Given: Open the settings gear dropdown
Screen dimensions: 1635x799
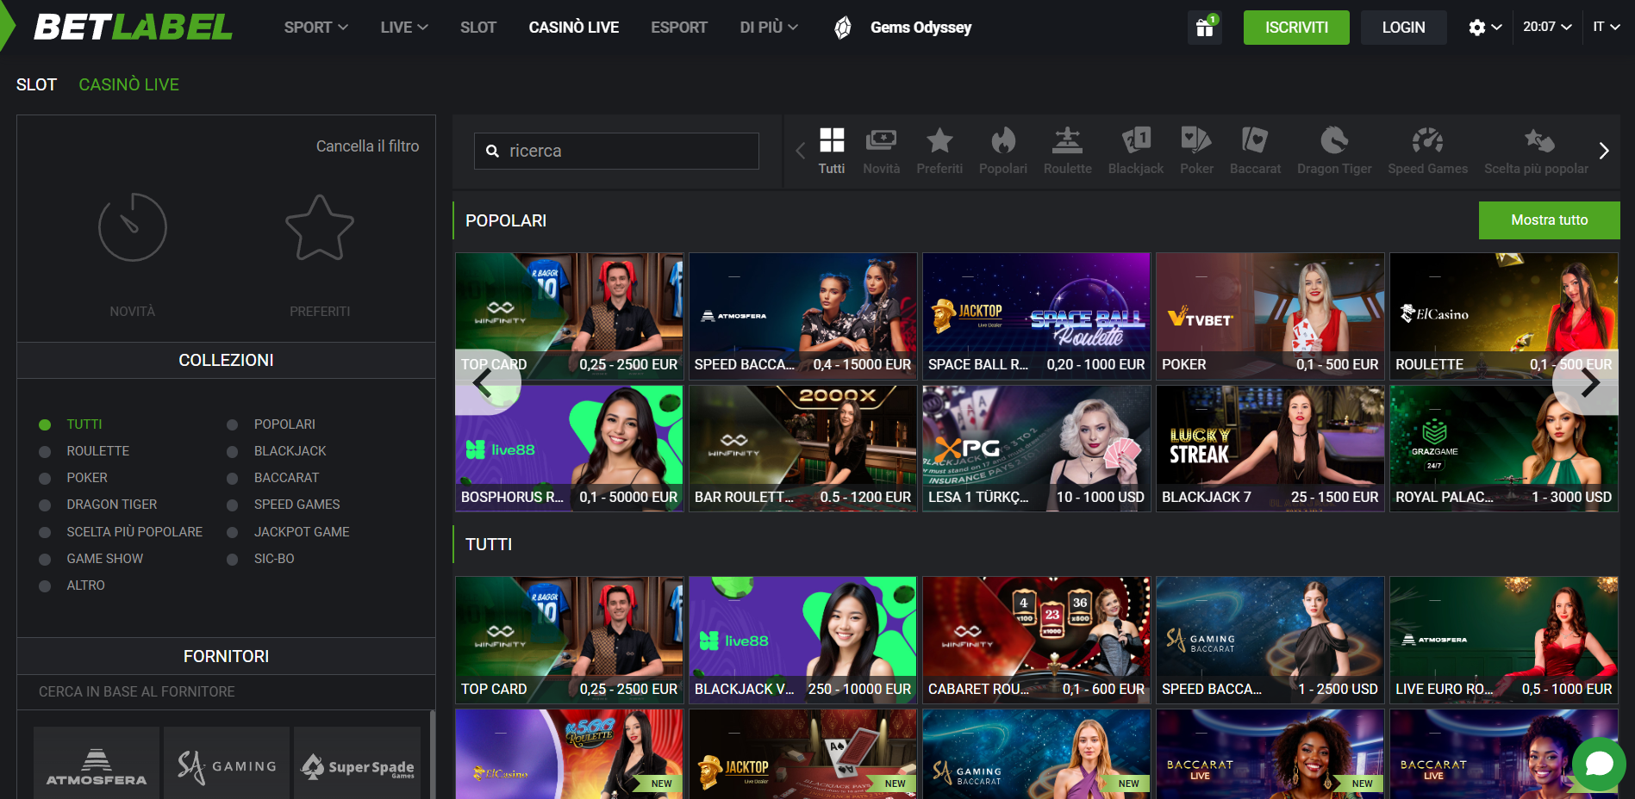Looking at the screenshot, I should (1485, 28).
